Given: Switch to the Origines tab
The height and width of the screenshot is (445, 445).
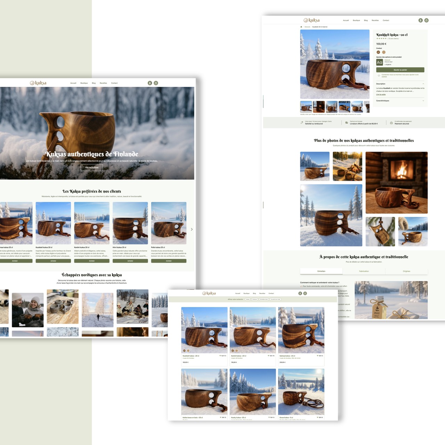Looking at the screenshot, I should coord(406,271).
